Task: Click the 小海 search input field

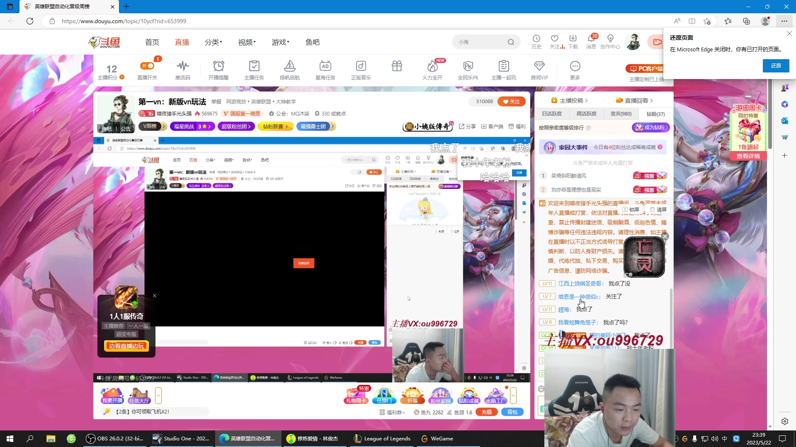Action: click(481, 42)
